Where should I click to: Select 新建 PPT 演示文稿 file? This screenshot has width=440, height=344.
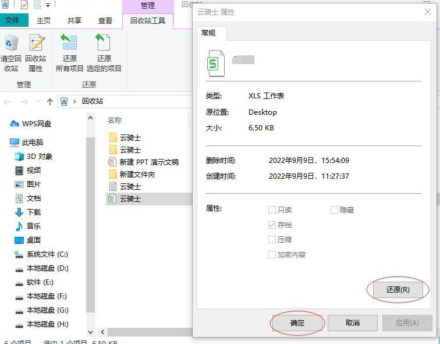(x=144, y=162)
